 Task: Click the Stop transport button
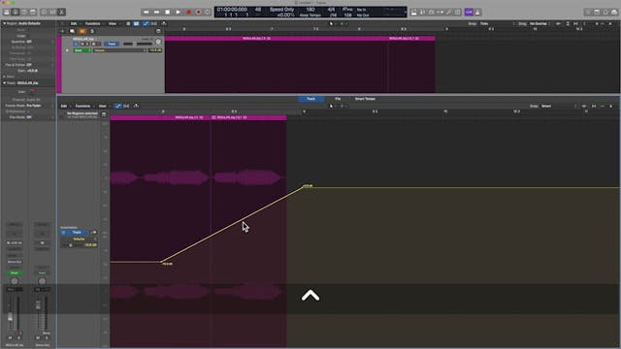[x=168, y=13]
